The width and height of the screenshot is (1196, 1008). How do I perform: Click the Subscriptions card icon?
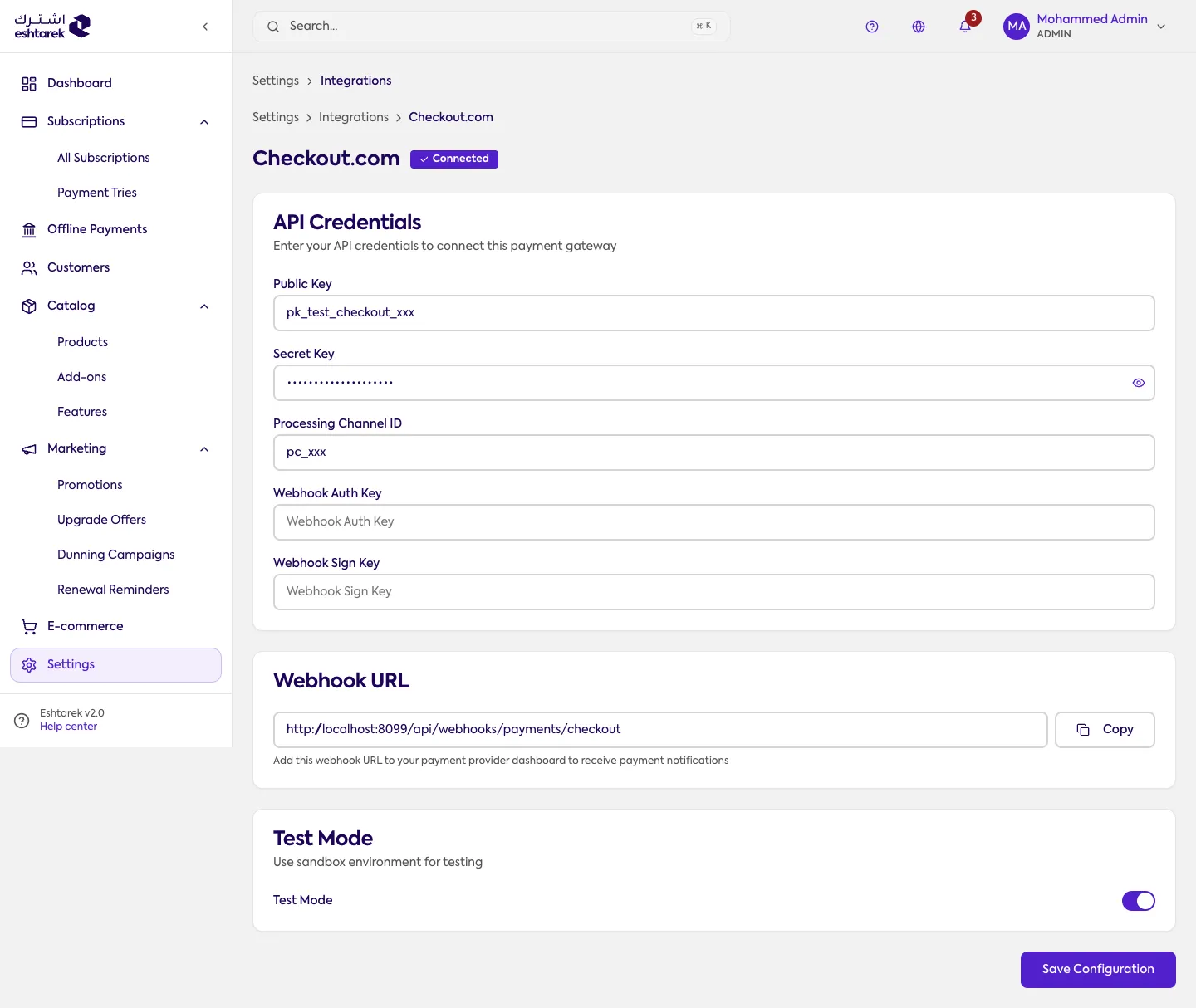click(x=29, y=121)
